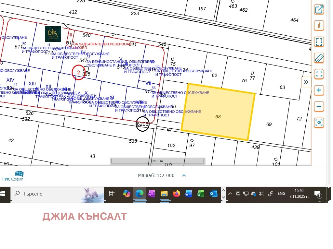333x249 pixels.
Task: Zoom in on the map
Action: coord(319,90)
